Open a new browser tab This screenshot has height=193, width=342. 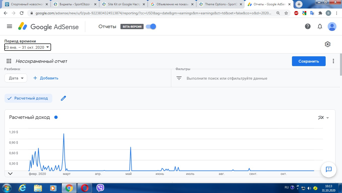(x=299, y=4)
